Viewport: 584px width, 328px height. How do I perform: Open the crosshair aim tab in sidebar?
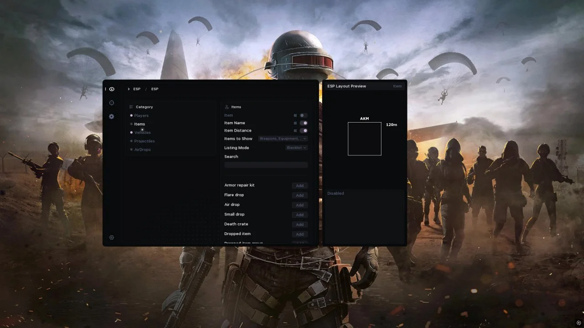pyautogui.click(x=112, y=103)
